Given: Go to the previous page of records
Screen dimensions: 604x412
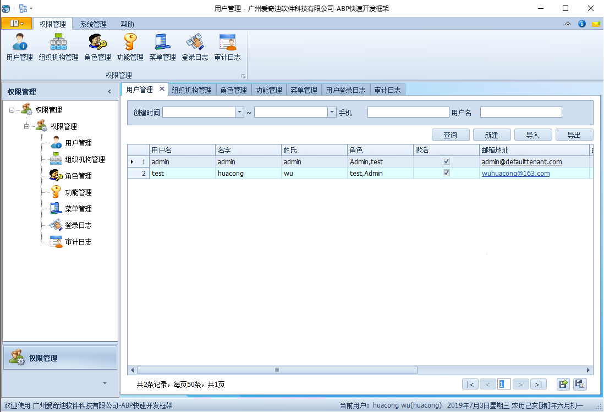Looking at the screenshot, I should click(488, 385).
